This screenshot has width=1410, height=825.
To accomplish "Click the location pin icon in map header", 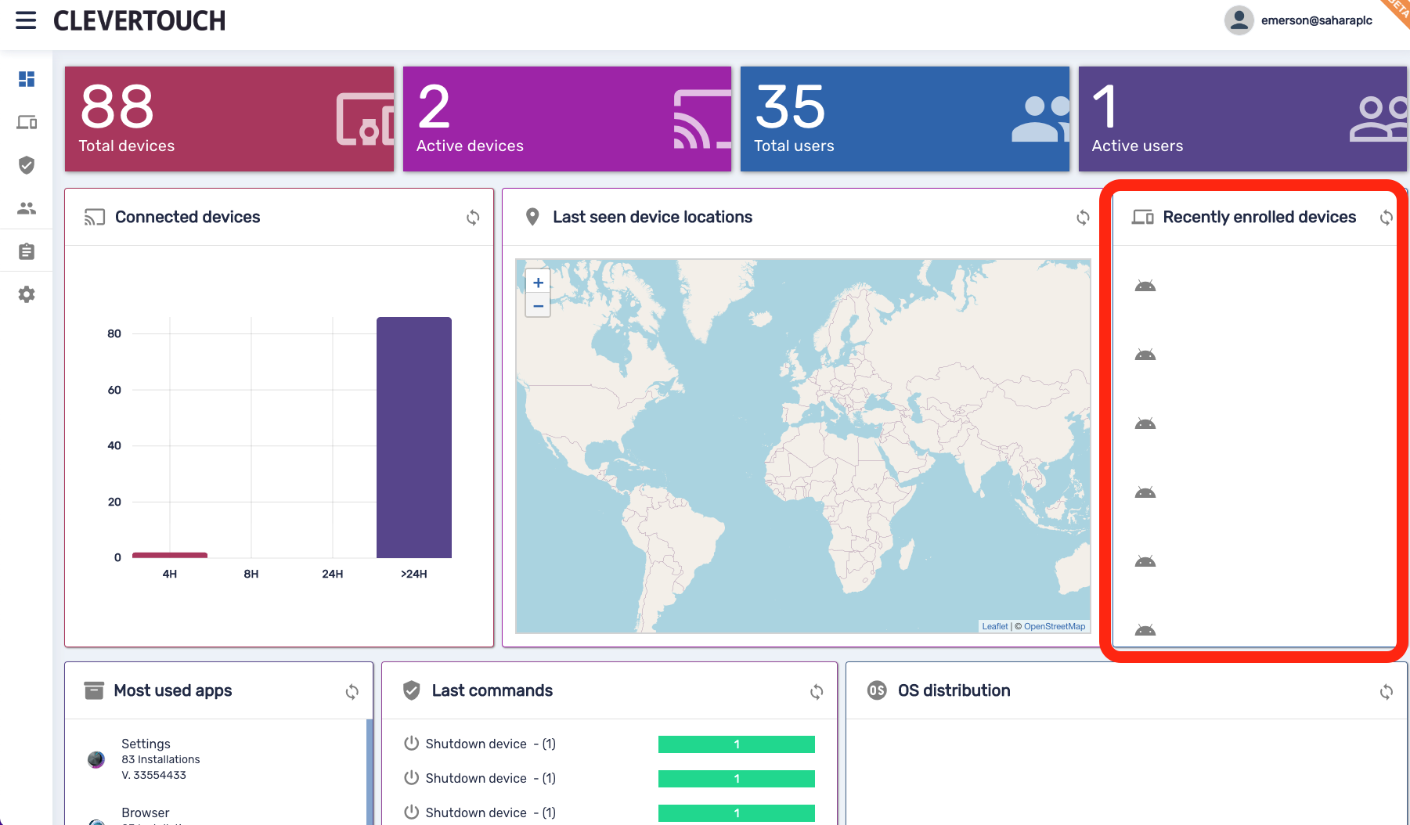I will point(532,217).
